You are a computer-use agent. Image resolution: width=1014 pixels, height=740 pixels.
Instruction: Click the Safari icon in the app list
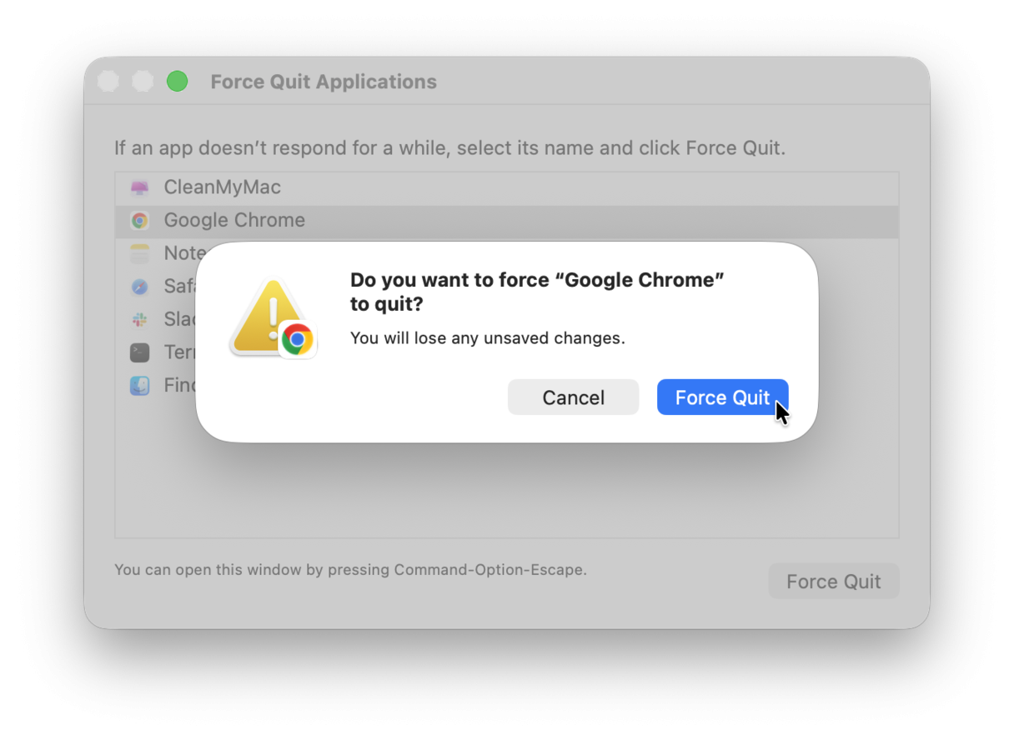pos(140,286)
